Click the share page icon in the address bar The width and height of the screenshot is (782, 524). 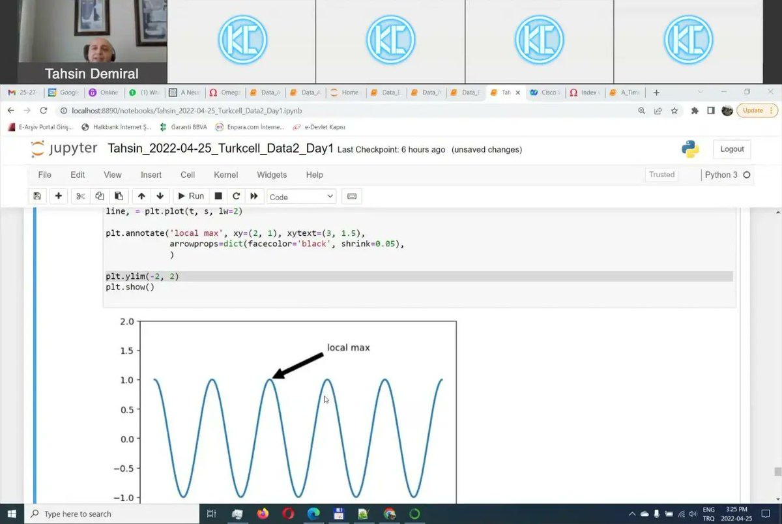(x=658, y=111)
